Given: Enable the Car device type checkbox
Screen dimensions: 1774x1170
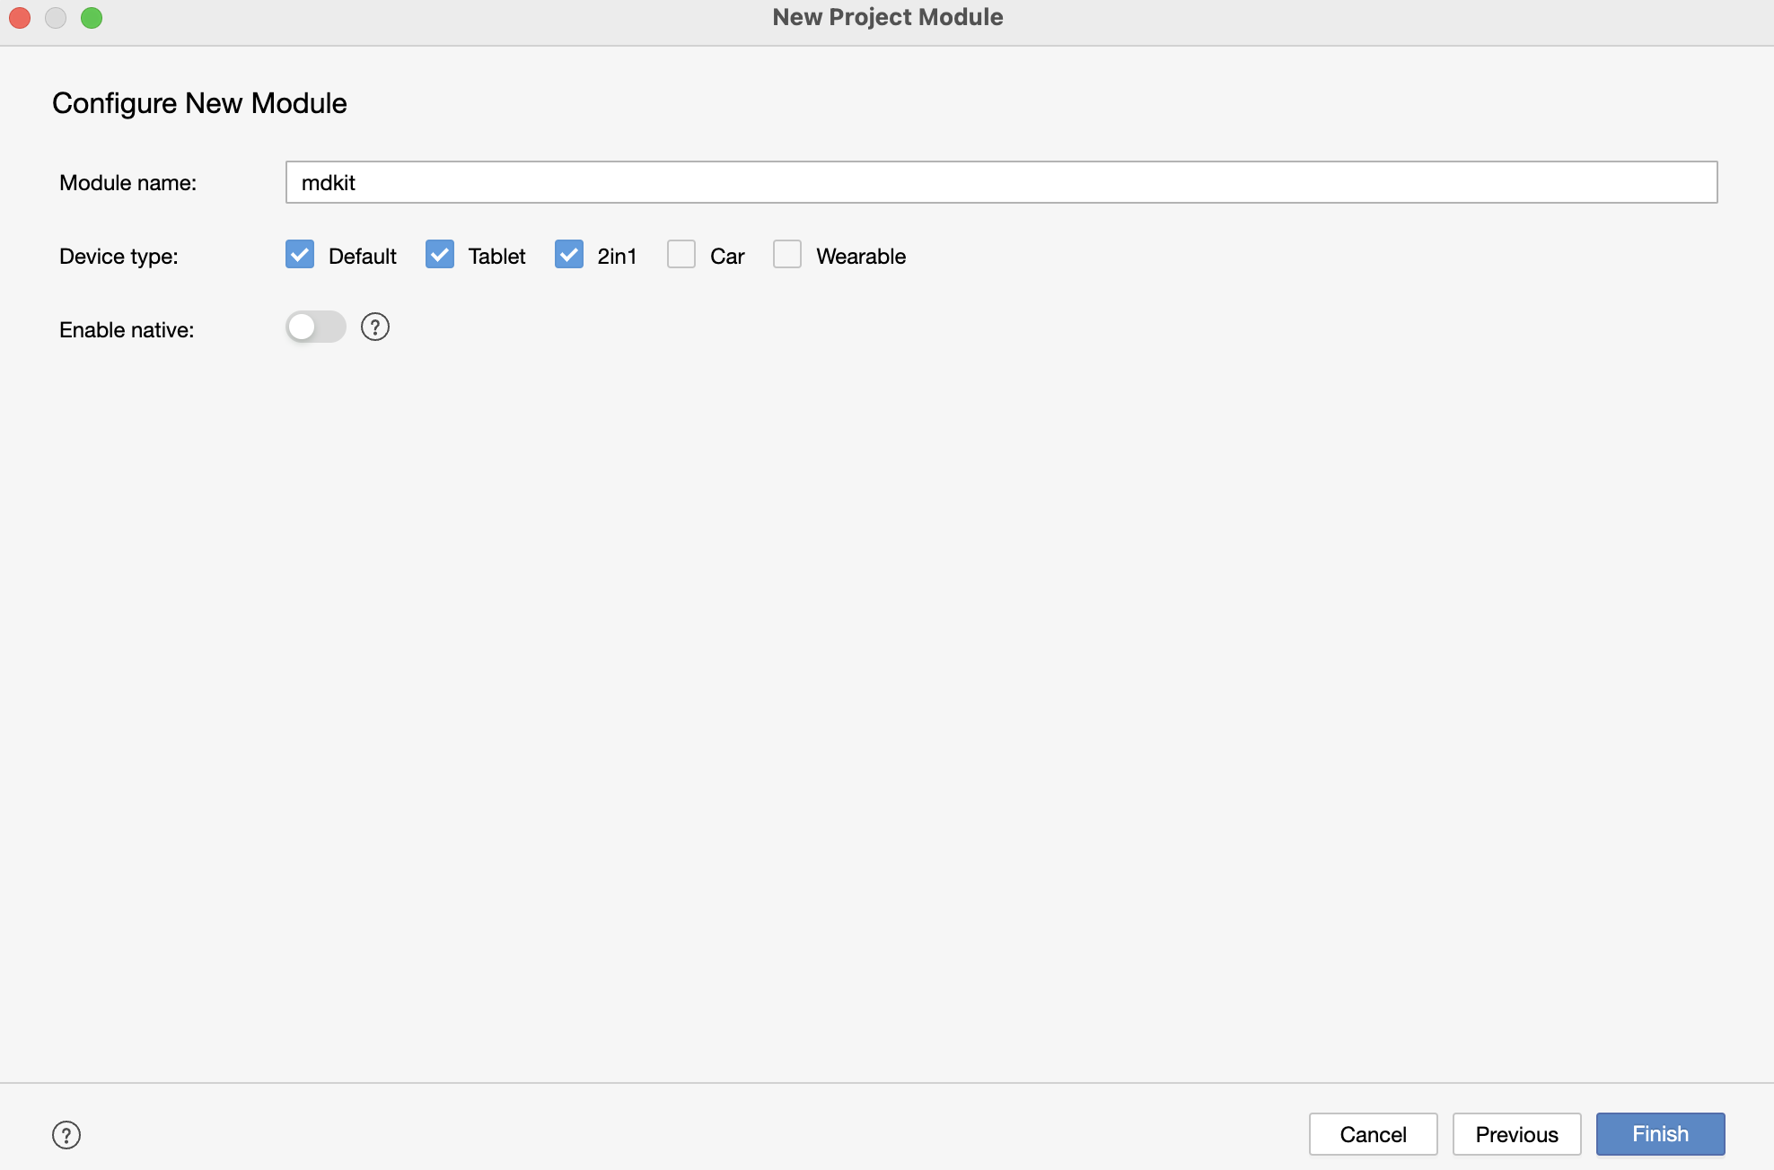Looking at the screenshot, I should click(x=681, y=255).
